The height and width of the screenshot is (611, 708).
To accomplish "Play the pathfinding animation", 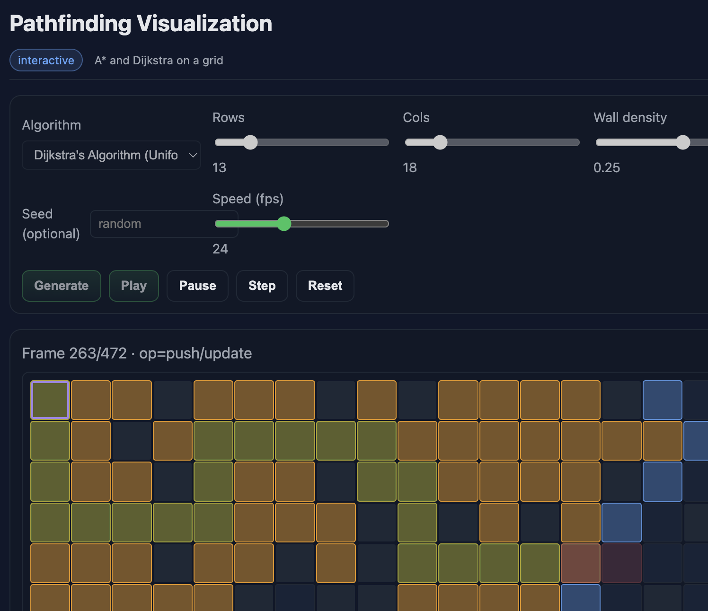I will tap(133, 286).
